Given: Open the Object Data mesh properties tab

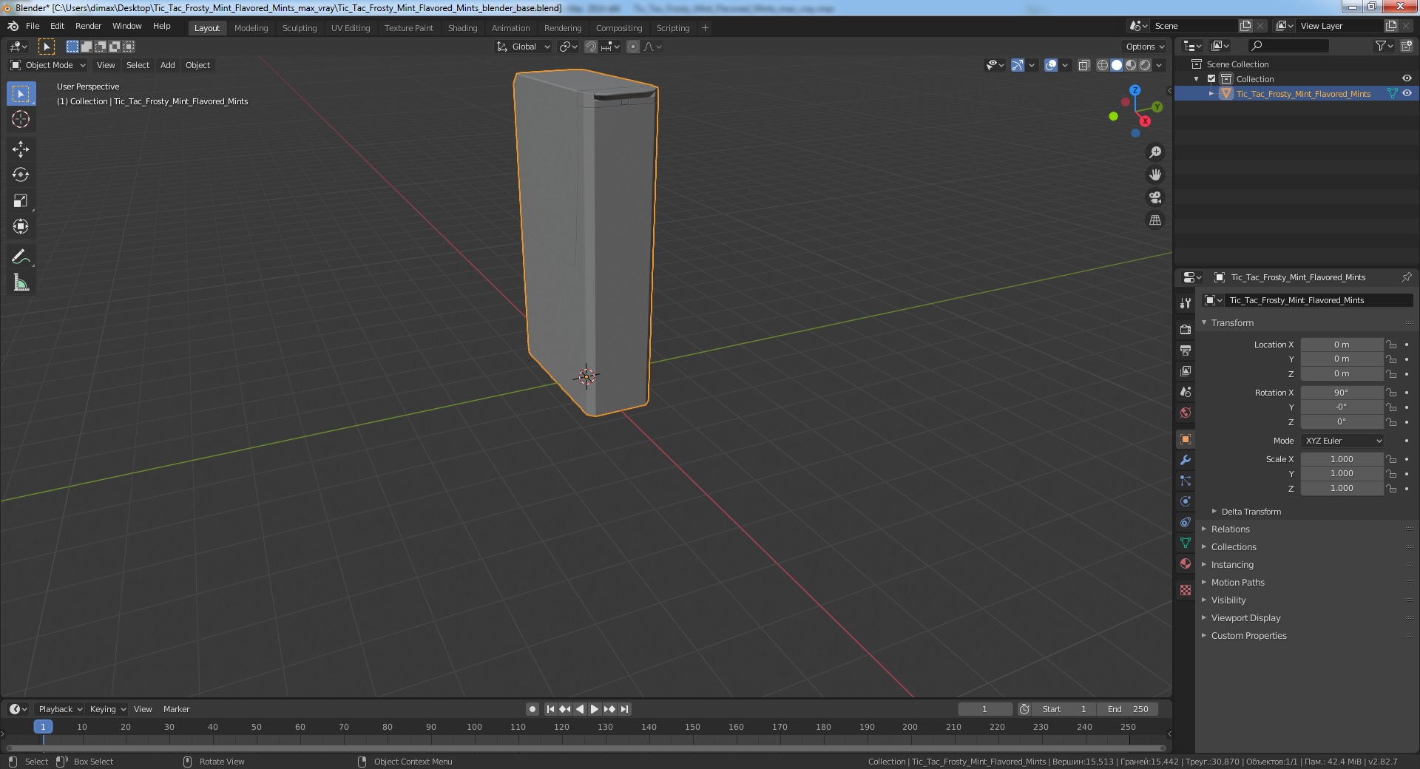Looking at the screenshot, I should (1186, 543).
